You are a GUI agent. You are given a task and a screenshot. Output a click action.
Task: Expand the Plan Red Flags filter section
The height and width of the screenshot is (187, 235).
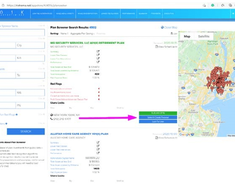[17, 114]
